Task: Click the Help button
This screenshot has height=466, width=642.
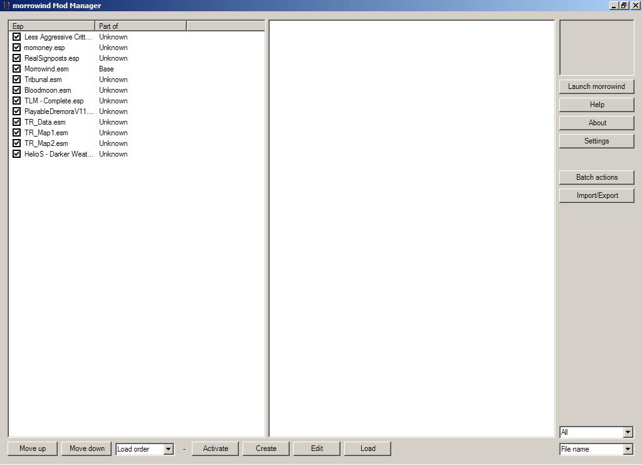Action: pyautogui.click(x=596, y=105)
